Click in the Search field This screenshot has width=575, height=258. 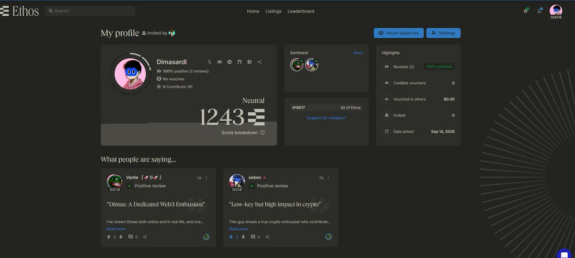click(x=90, y=11)
